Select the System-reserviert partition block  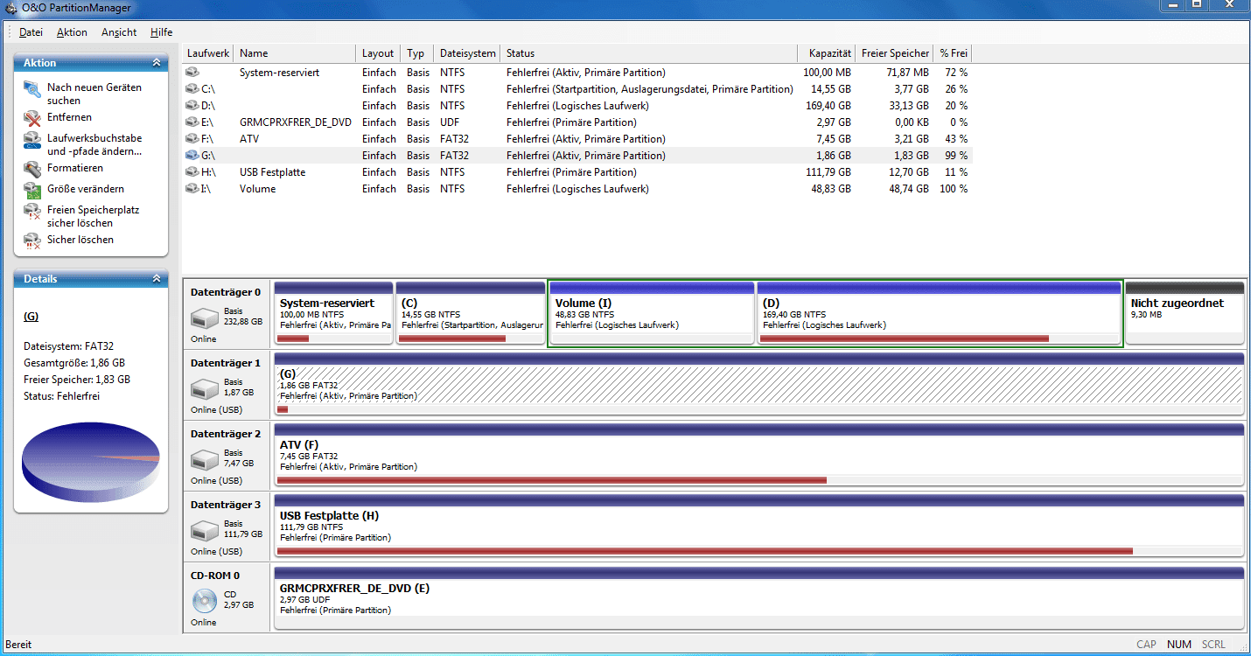333,313
